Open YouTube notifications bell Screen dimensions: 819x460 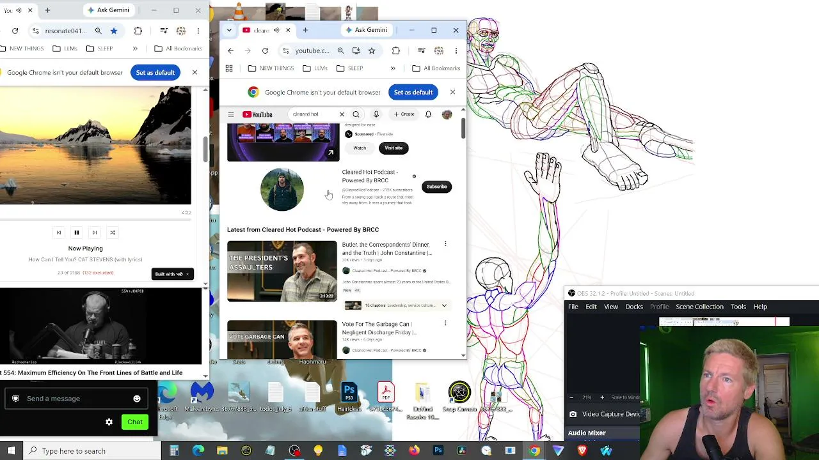428,114
